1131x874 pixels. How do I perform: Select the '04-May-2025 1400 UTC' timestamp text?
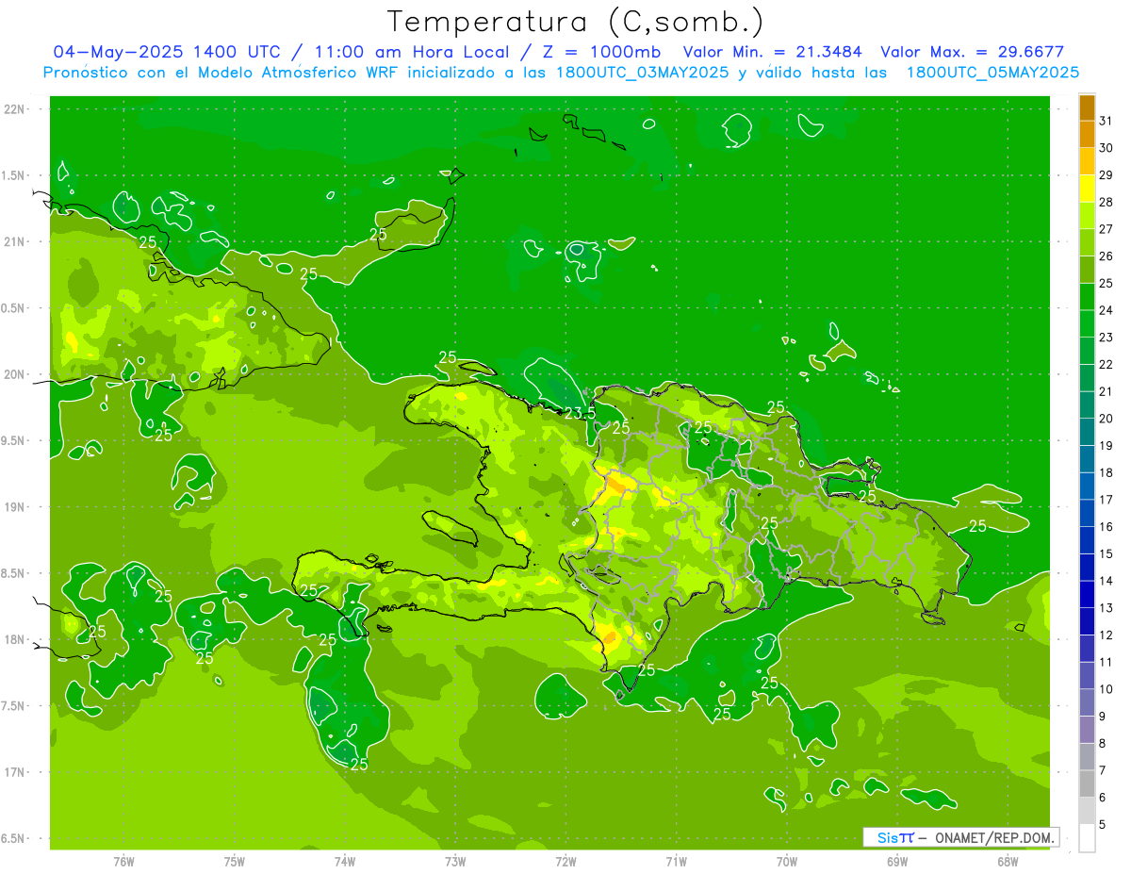click(166, 52)
